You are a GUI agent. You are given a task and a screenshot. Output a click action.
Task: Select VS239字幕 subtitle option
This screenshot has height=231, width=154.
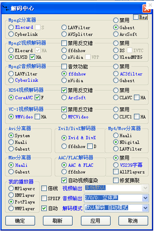click(116, 165)
